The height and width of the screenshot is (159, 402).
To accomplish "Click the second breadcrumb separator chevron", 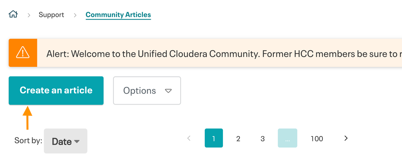I will pyautogui.click(x=75, y=15).
